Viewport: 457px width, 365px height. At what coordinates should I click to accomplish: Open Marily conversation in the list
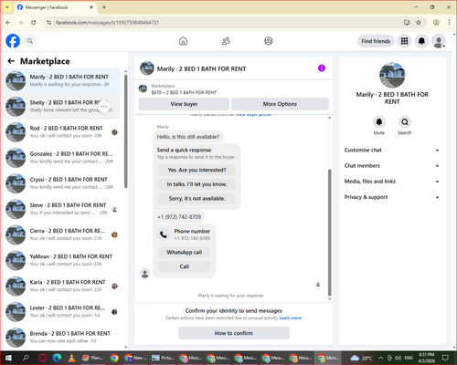click(x=62, y=80)
